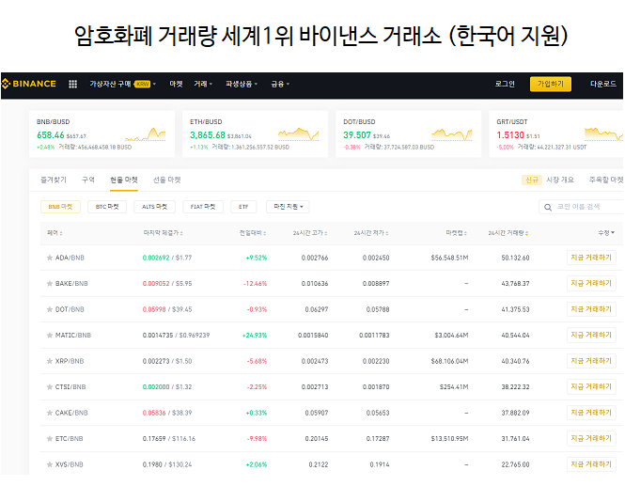Image resolution: width=625 pixels, height=486 pixels.
Task: Switch to the 즐겨찾기 tab
Action: [x=54, y=180]
